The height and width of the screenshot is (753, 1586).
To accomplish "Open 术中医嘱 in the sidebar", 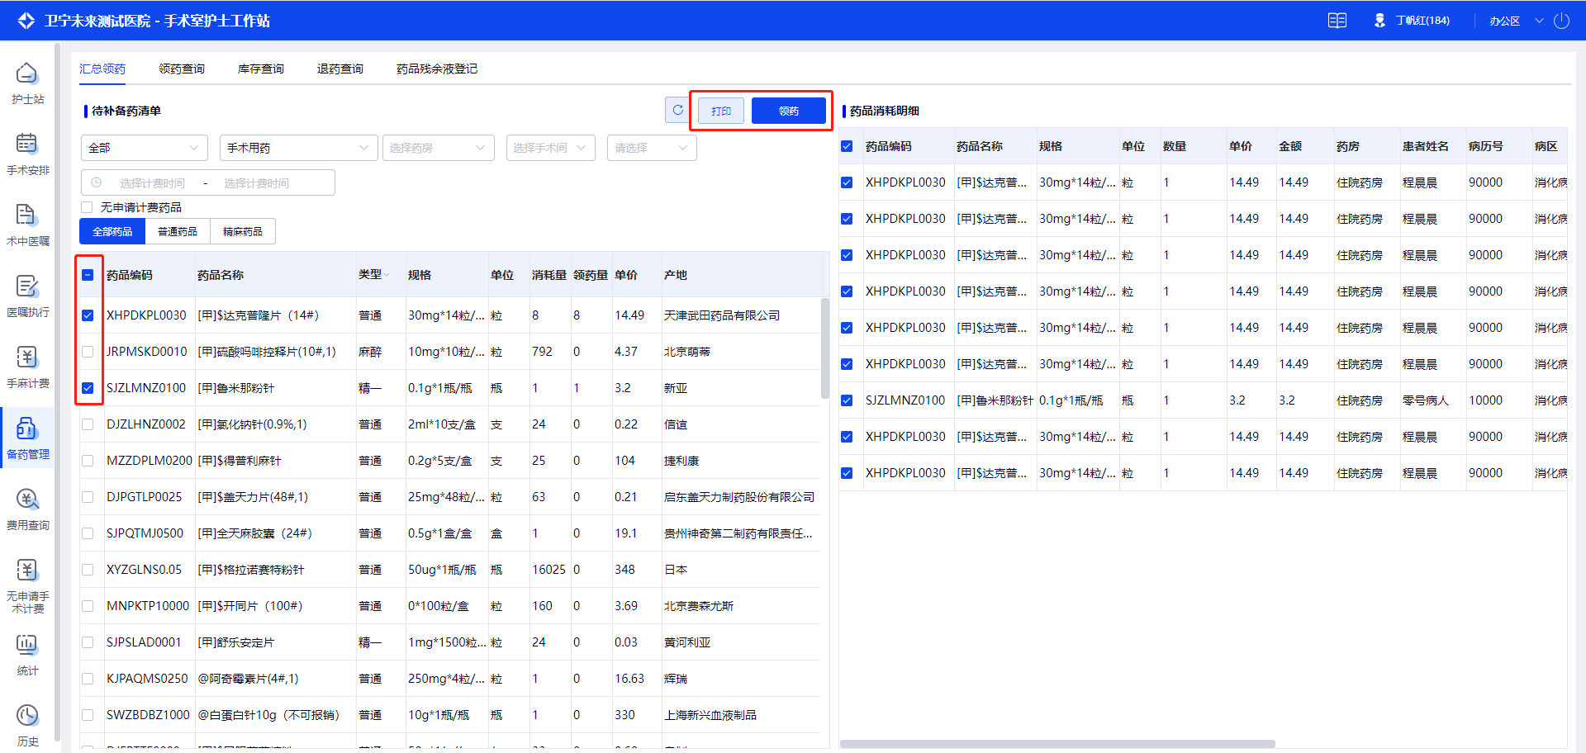I will pyautogui.click(x=27, y=225).
